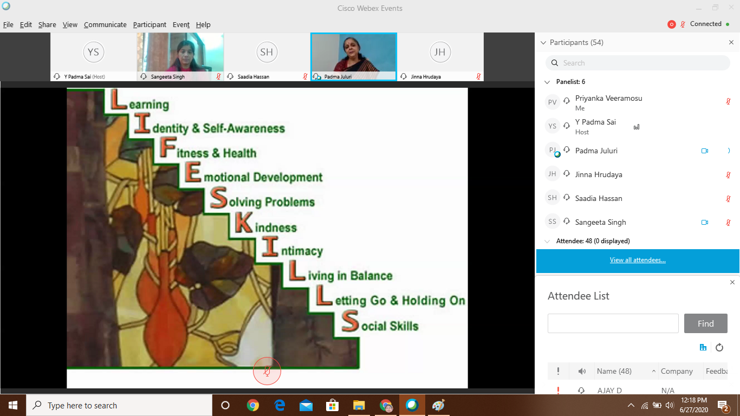Open the Participant menu
Image resolution: width=740 pixels, height=416 pixels.
[x=150, y=25]
